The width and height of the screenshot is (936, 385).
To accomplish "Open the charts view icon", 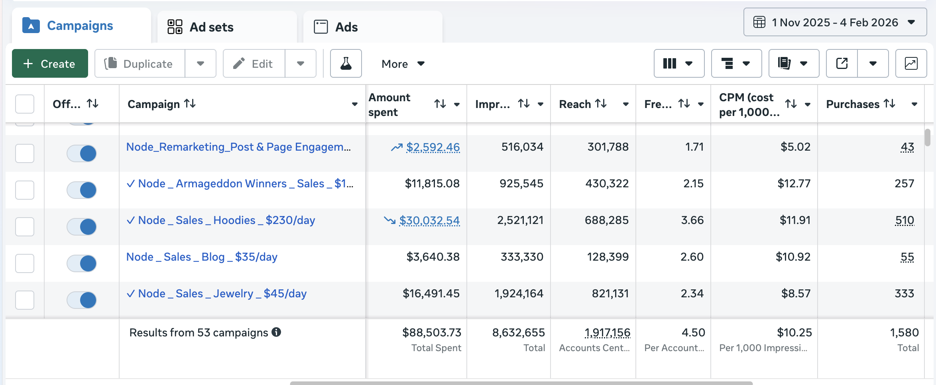I will point(911,63).
